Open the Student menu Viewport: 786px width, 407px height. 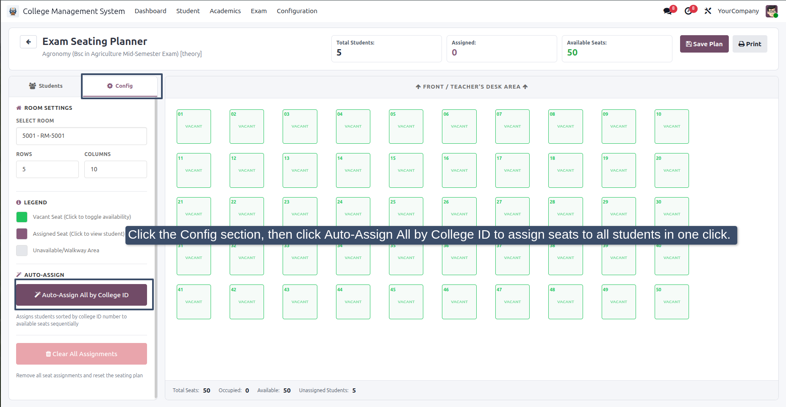(188, 11)
